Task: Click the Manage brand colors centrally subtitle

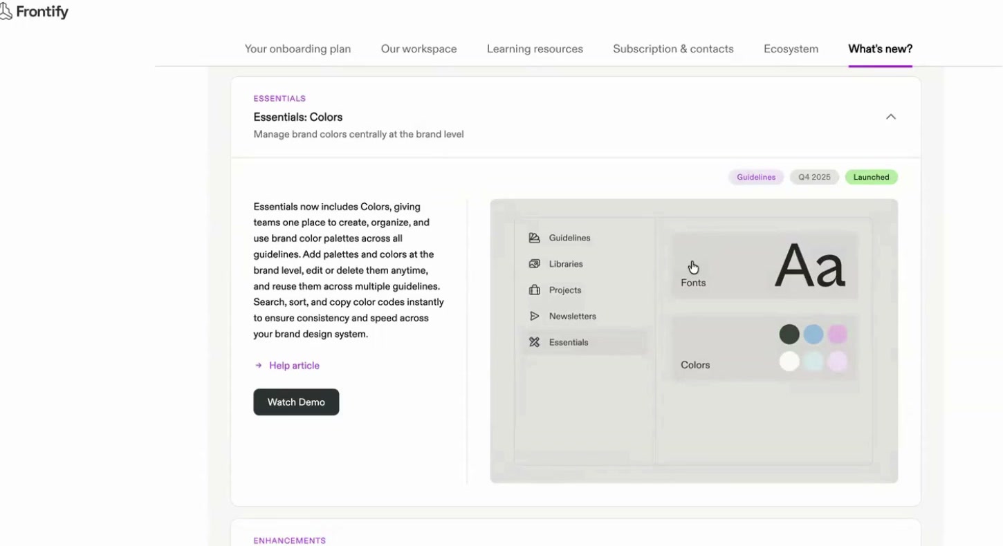Action: click(x=358, y=134)
